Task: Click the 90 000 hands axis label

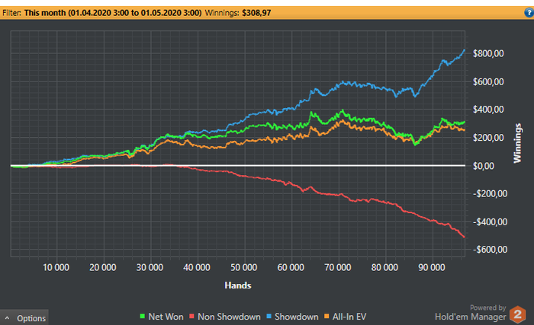Action: [432, 268]
